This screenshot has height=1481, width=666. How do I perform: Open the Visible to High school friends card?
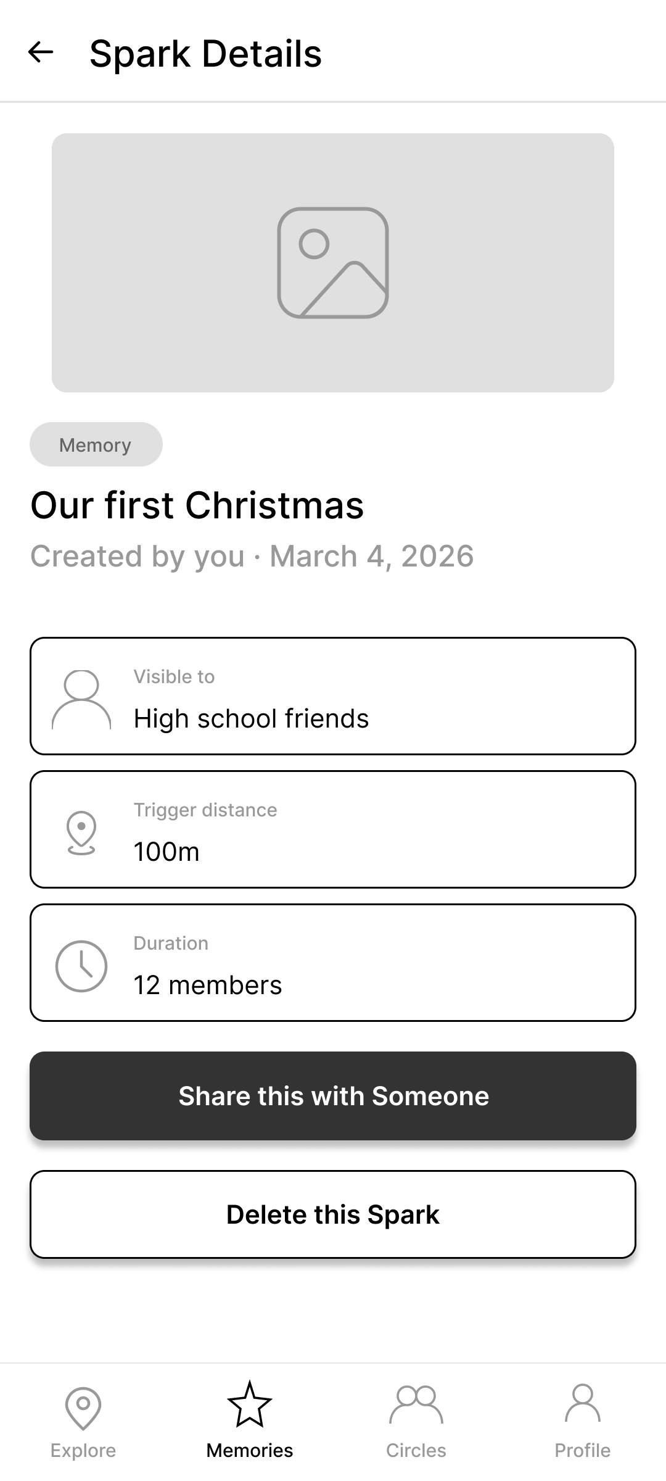(333, 696)
